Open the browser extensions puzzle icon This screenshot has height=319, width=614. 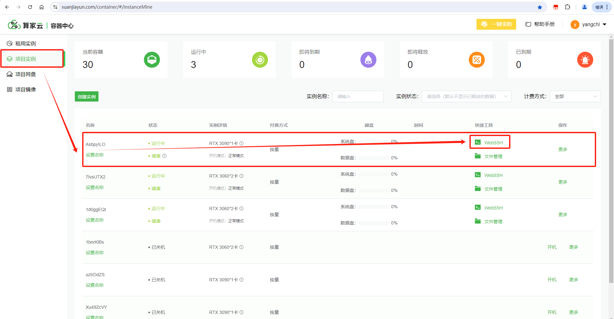click(x=568, y=7)
